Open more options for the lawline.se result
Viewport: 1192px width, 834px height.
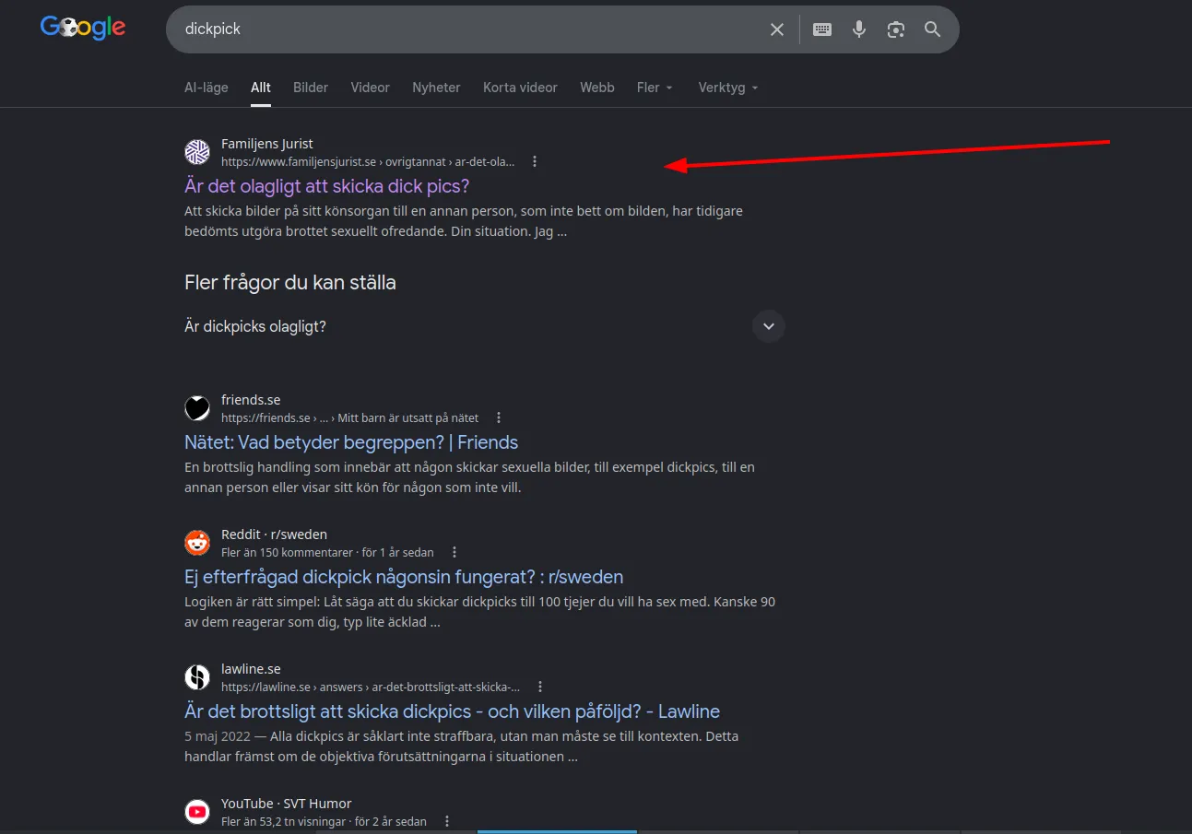pos(540,687)
